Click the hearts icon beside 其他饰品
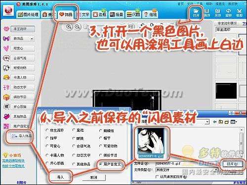Image resolution: width=247 pixels, height=185 pixels. click(6, 116)
